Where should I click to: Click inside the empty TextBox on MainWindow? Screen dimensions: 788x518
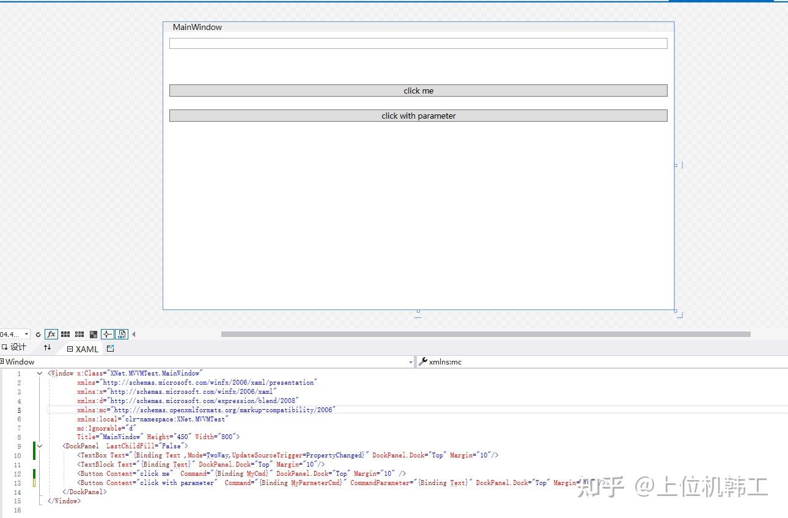click(418, 43)
